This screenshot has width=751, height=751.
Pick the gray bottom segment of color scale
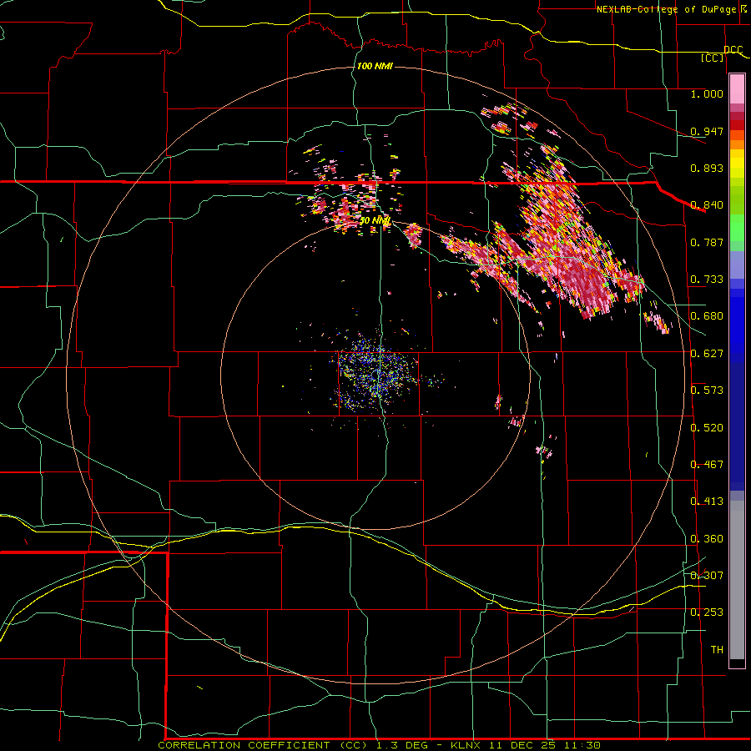coord(737,580)
